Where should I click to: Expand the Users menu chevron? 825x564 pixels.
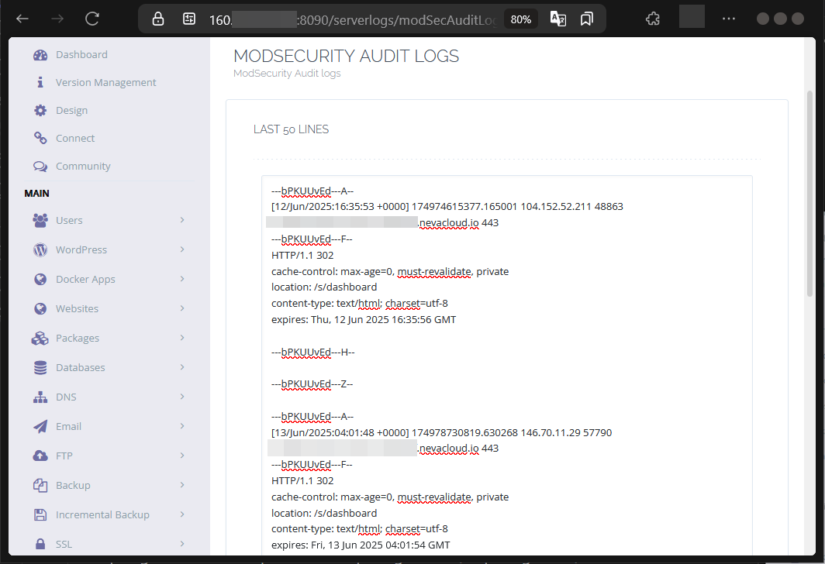tap(182, 220)
